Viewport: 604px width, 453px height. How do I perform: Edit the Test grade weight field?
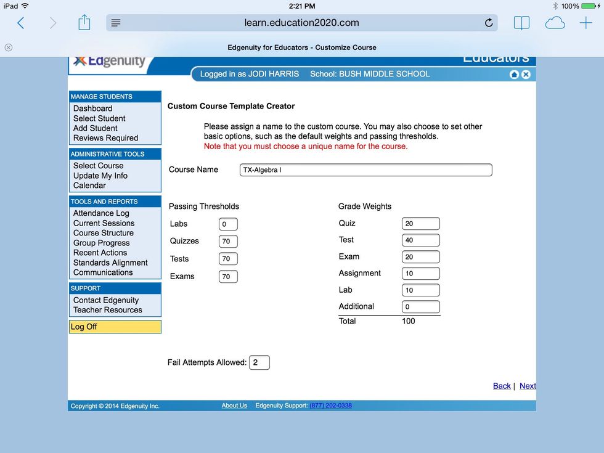tap(420, 240)
